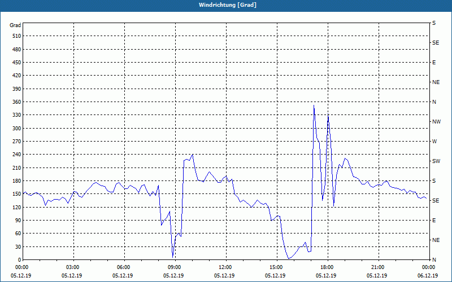Click the 'W' compass direction label
The width and height of the screenshot is (452, 282).
coord(434,142)
